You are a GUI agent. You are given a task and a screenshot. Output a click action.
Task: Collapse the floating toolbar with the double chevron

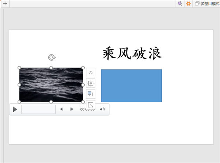click(91, 73)
